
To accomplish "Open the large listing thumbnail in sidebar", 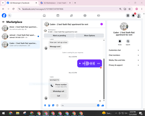I will point(124,26).
